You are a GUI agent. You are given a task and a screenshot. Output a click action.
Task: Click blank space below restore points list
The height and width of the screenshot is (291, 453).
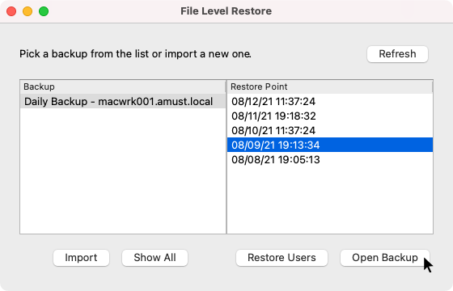click(330, 200)
